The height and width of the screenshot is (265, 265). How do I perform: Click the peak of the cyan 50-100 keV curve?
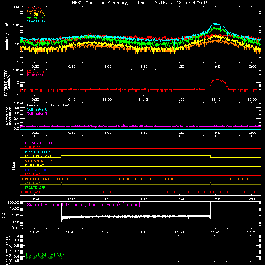(215, 24)
